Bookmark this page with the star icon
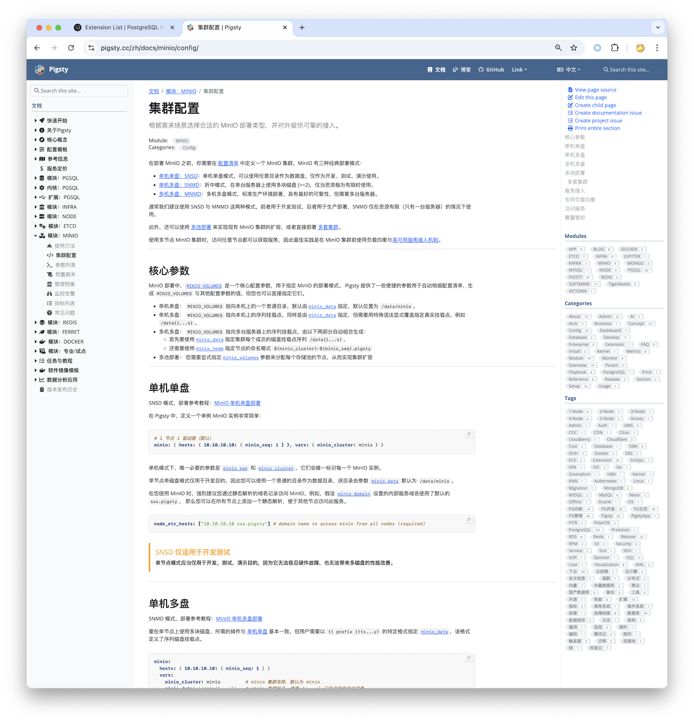The image size is (694, 723). [x=574, y=48]
